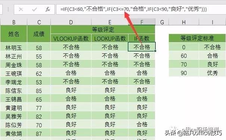Click standard table threshold cell 70
The height and width of the screenshot is (140, 226).
click(184, 64)
